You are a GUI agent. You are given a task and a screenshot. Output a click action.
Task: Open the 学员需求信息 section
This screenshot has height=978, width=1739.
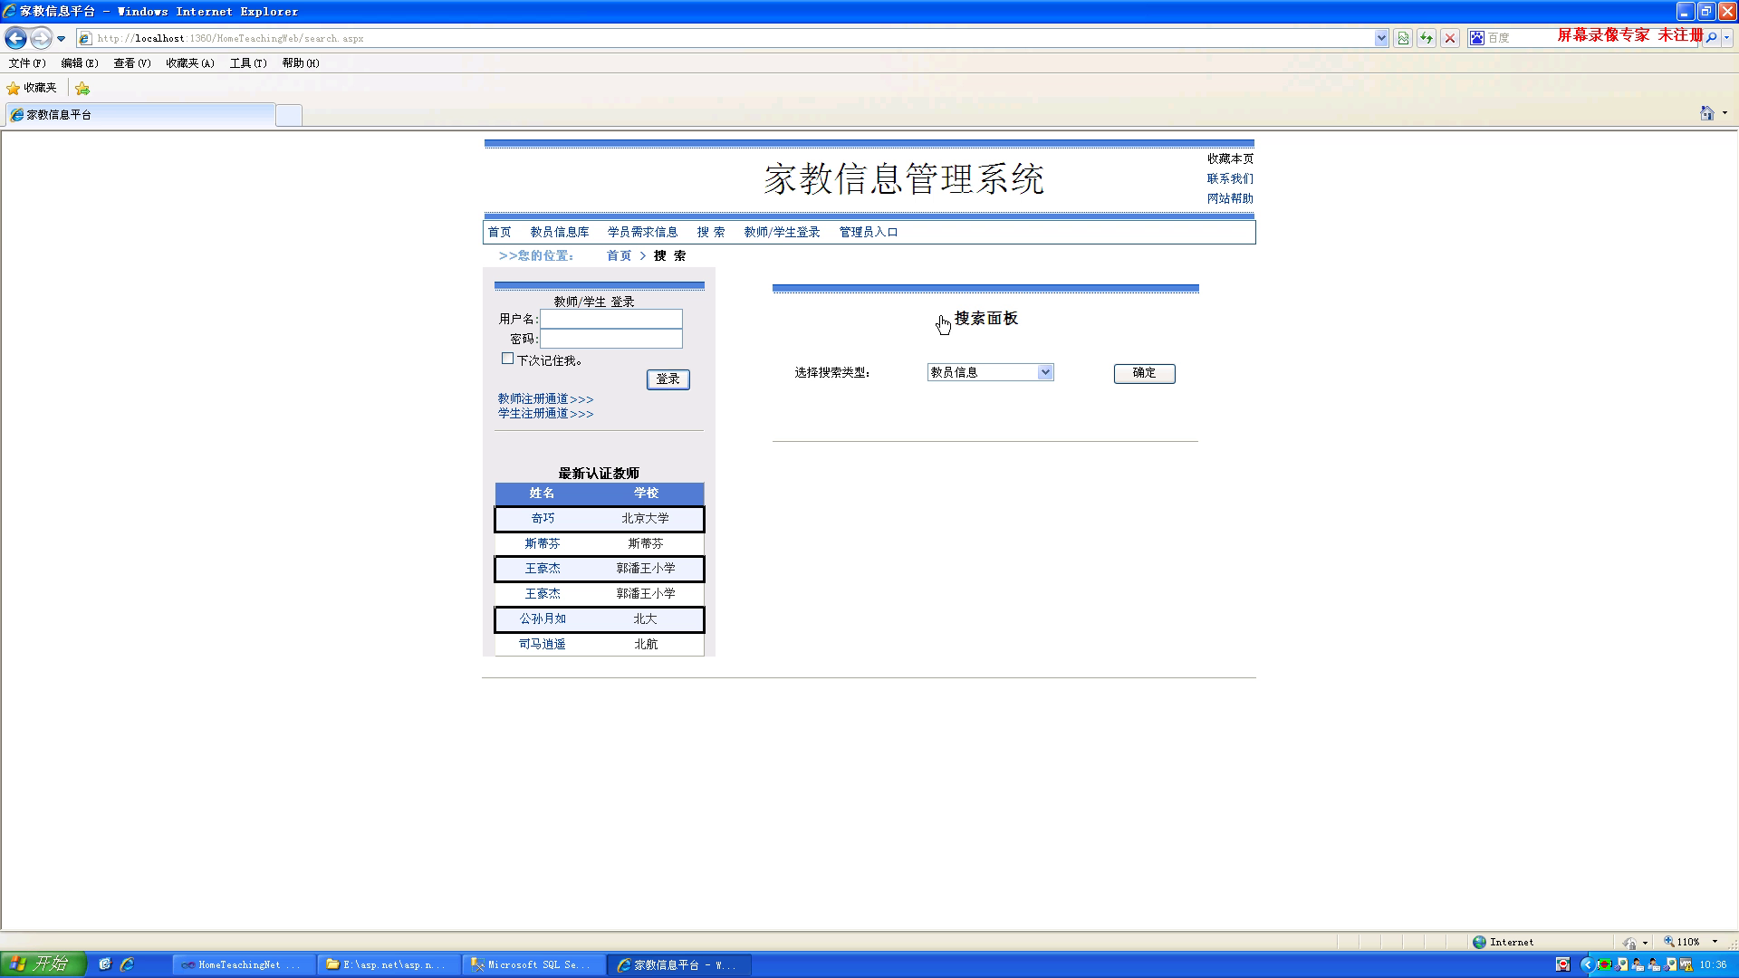tap(642, 232)
